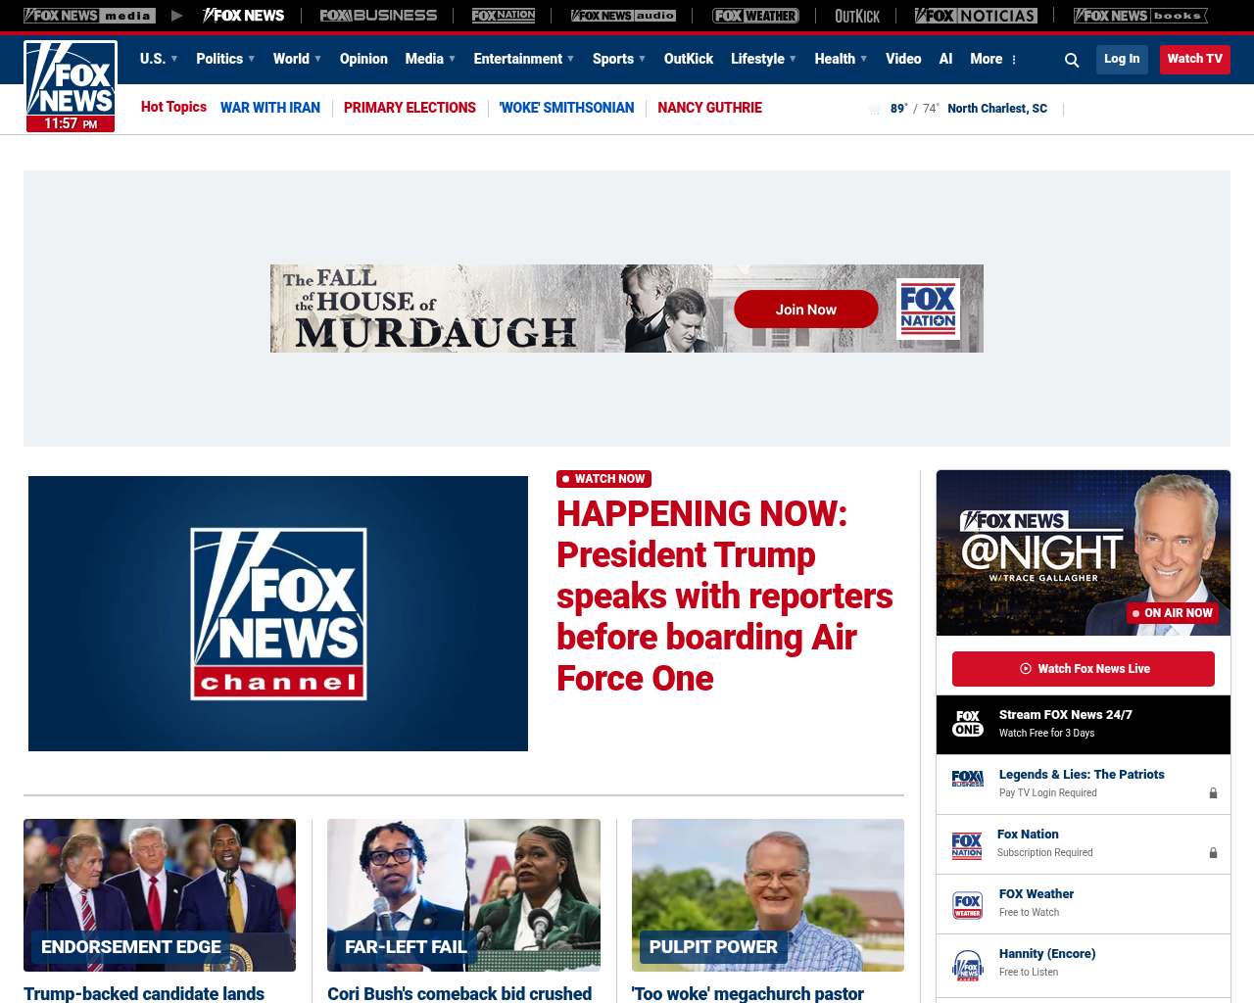Open Fox Weather logo in top bar
Screen dimensions: 1254x1003
click(x=755, y=16)
